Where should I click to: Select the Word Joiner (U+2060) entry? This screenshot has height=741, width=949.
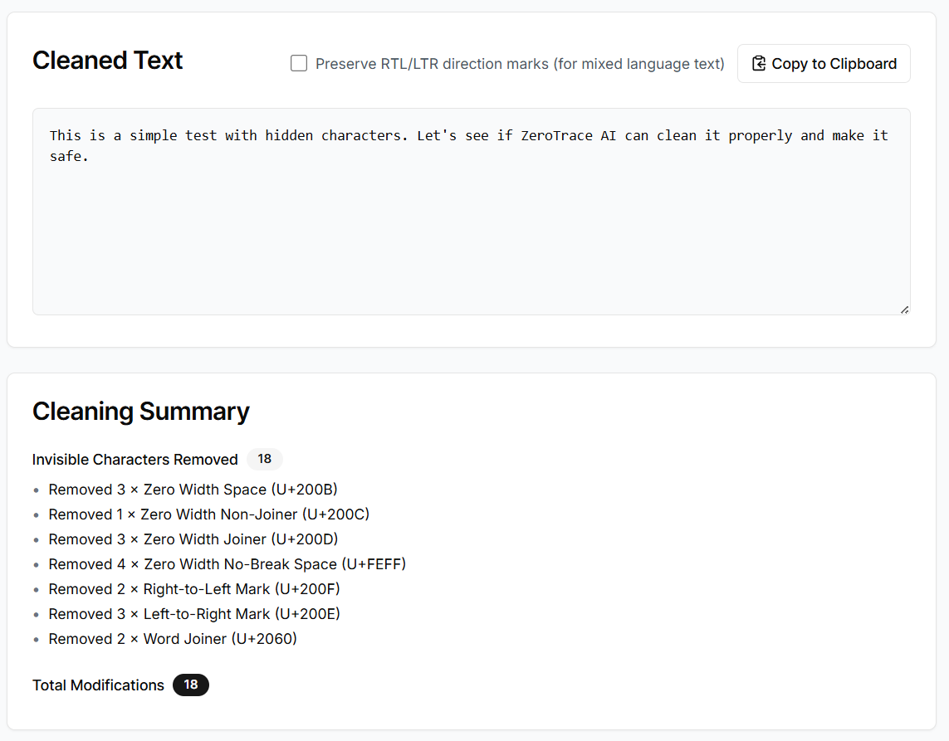pos(173,639)
